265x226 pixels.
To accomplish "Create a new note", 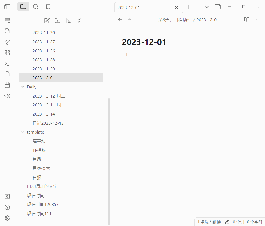I will 47,21.
